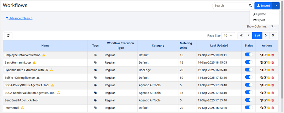Viewport: 284px width, 113px height.
Task: Open tags for EmployeeDetailVerification row
Action: [x=96, y=55]
